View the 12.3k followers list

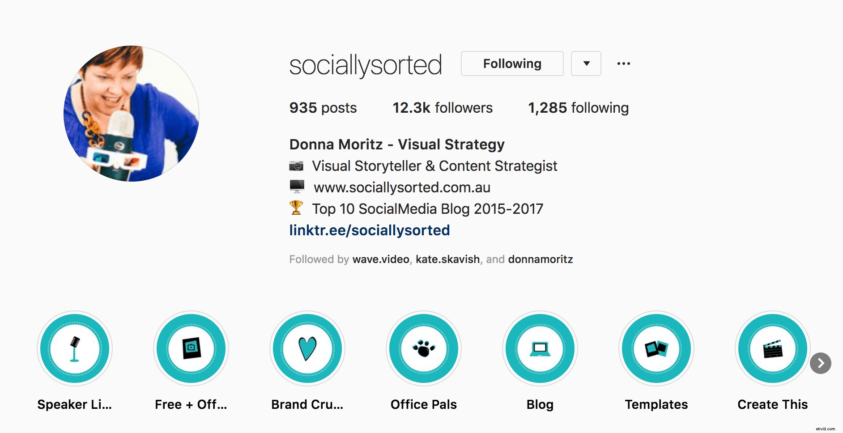442,108
